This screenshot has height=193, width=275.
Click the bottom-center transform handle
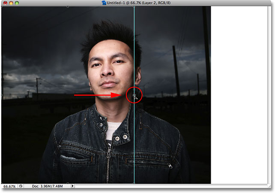[x=68, y=184]
